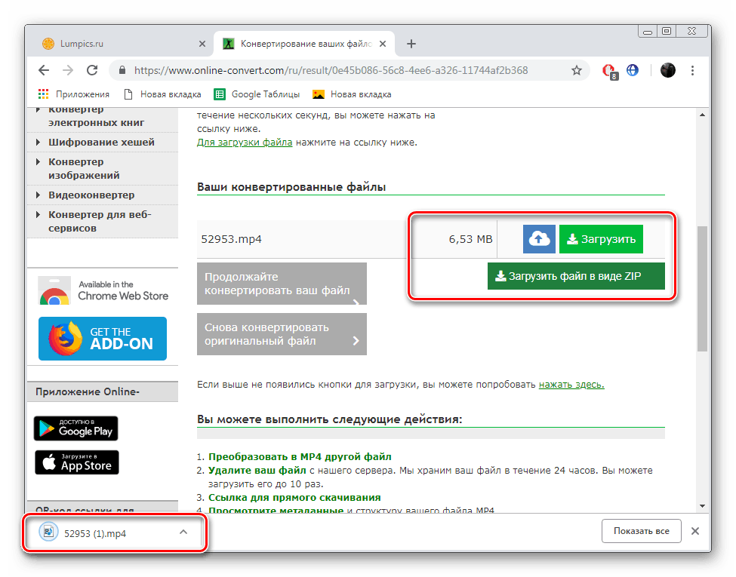Expand the downloaded 52953 (1).mp4 options chevron
Viewport: 736px width, 577px height.
coord(182,531)
